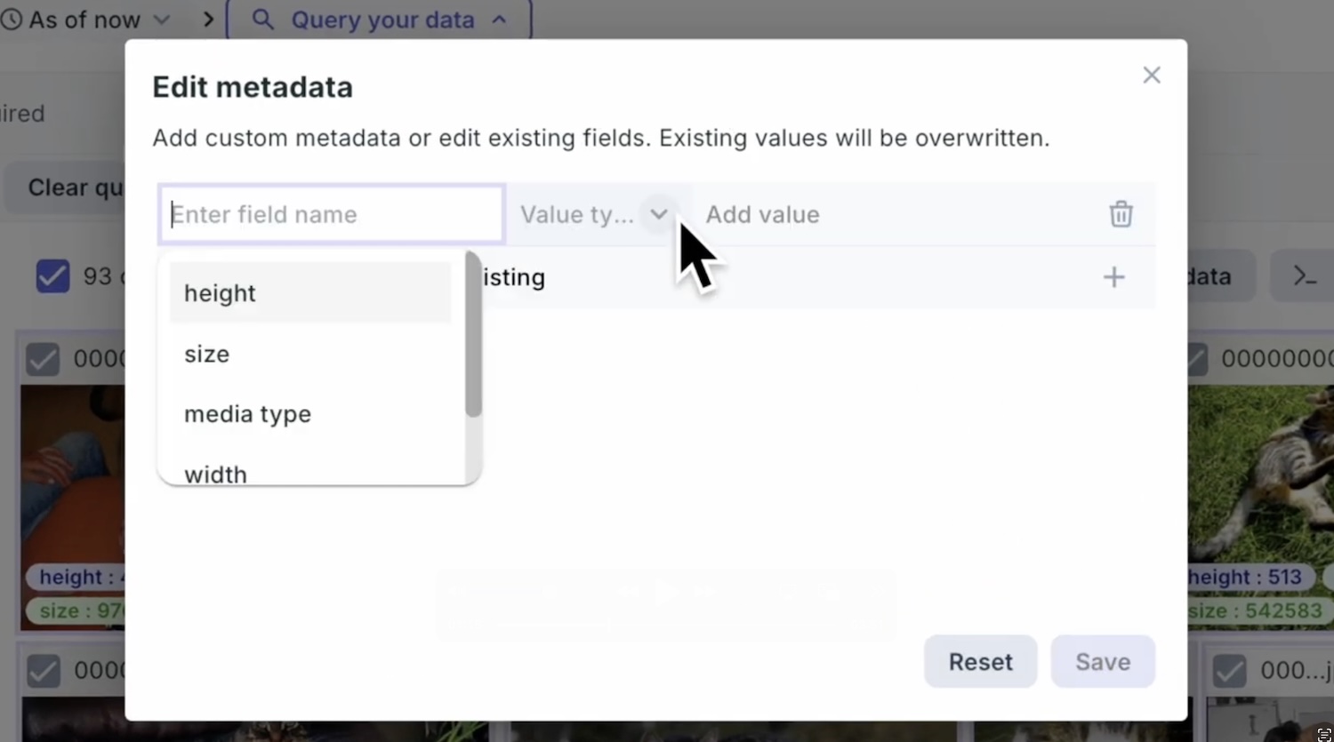
Task: Toggle the select-all checkbox next to 93
Action: point(52,276)
